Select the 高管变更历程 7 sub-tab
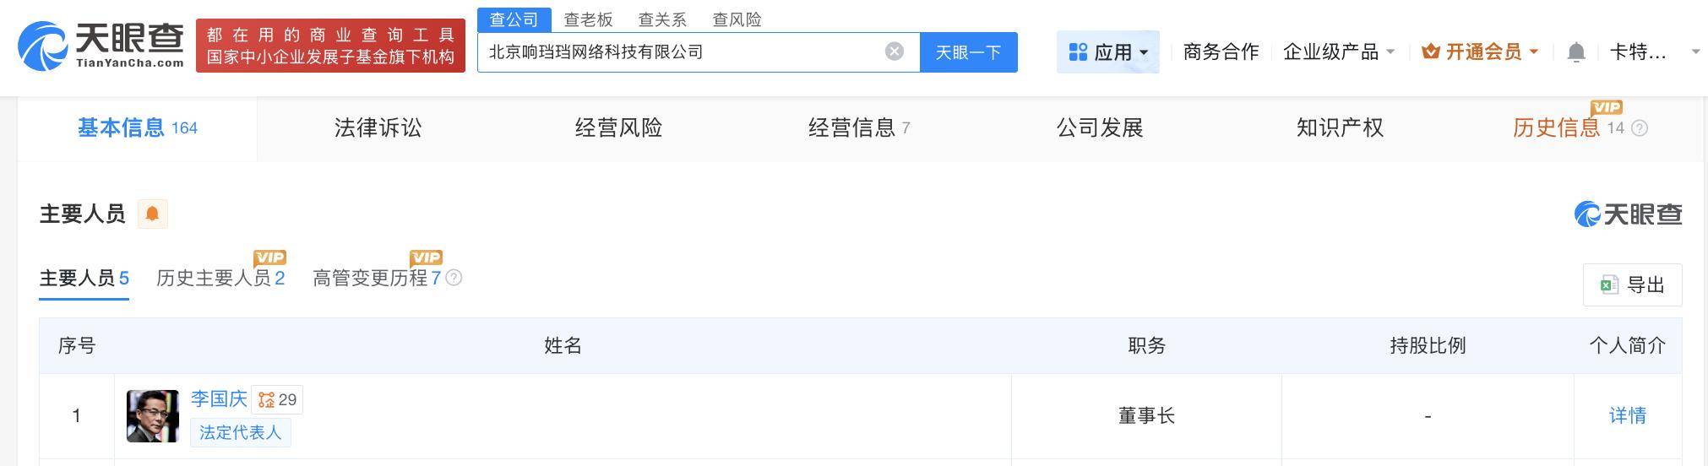1708x466 pixels. tap(377, 279)
